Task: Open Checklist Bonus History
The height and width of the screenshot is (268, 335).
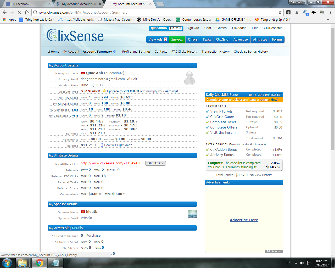Action: point(251,52)
